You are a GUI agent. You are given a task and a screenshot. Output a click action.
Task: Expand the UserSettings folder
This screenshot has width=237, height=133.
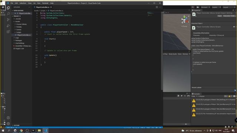pyautogui.click(x=20, y=43)
